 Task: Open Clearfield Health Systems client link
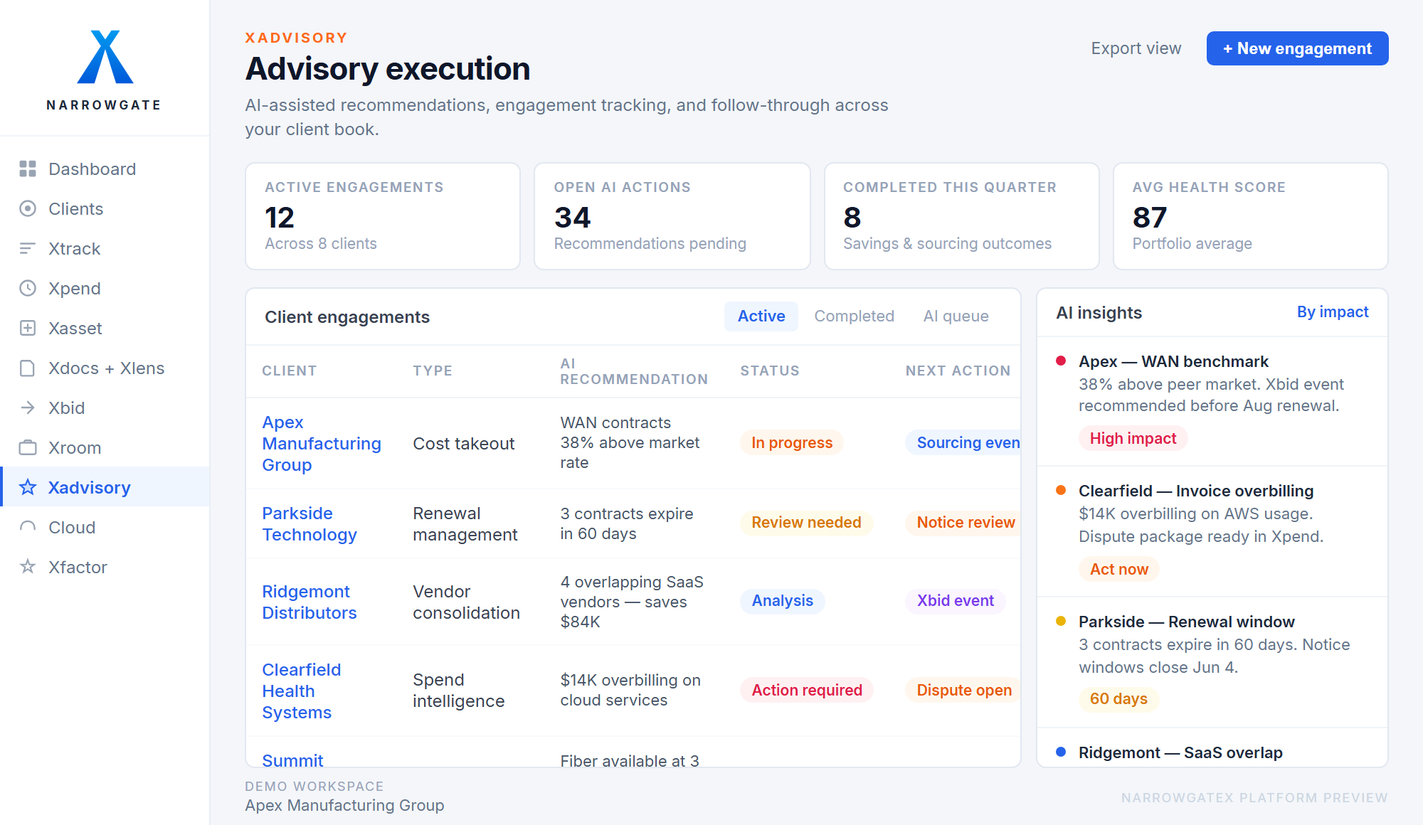point(301,691)
